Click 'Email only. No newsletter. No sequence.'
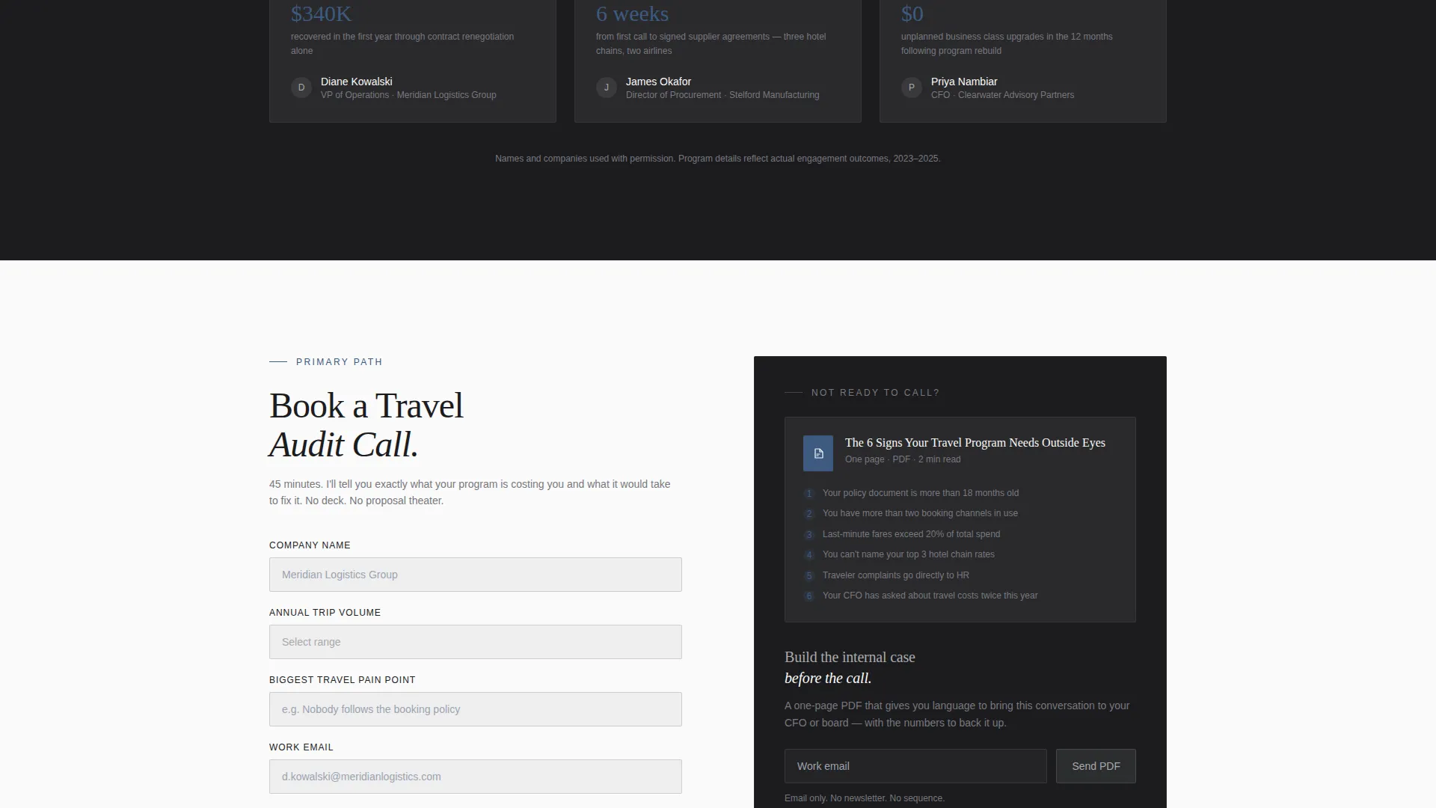The image size is (1436, 808). coord(865,798)
